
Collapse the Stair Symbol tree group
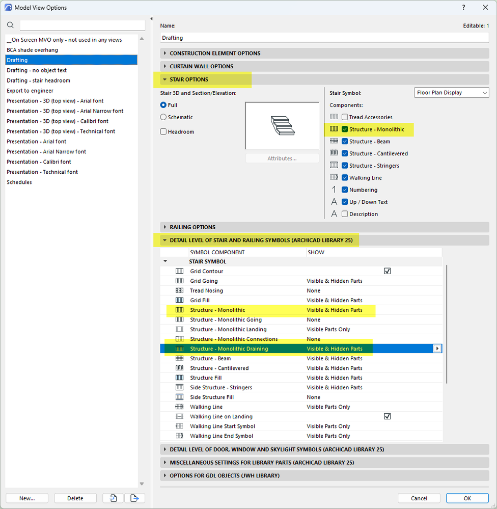(165, 261)
